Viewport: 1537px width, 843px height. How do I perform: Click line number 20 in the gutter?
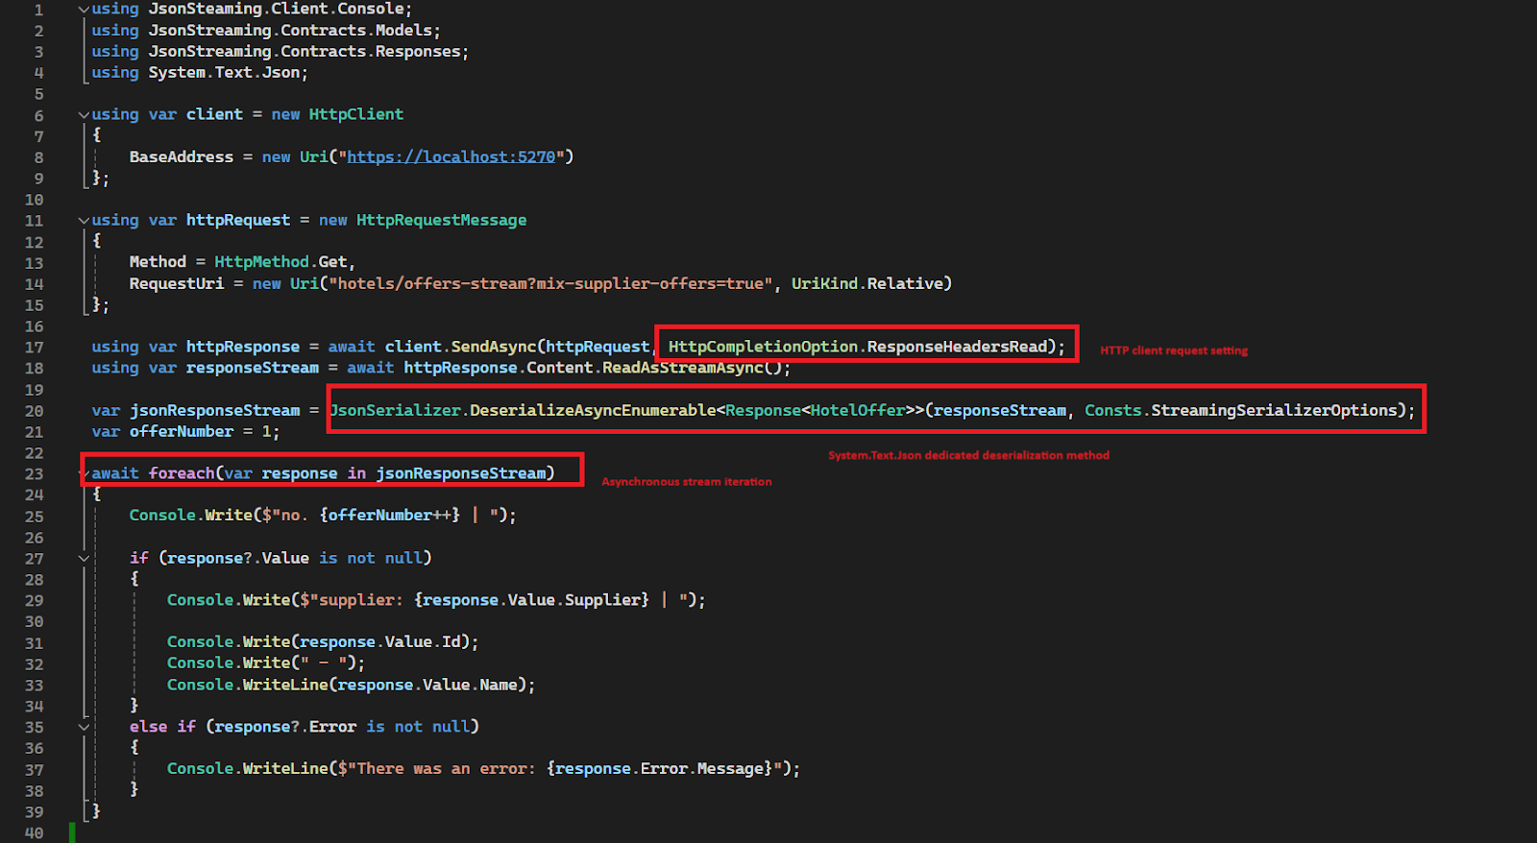[34, 411]
